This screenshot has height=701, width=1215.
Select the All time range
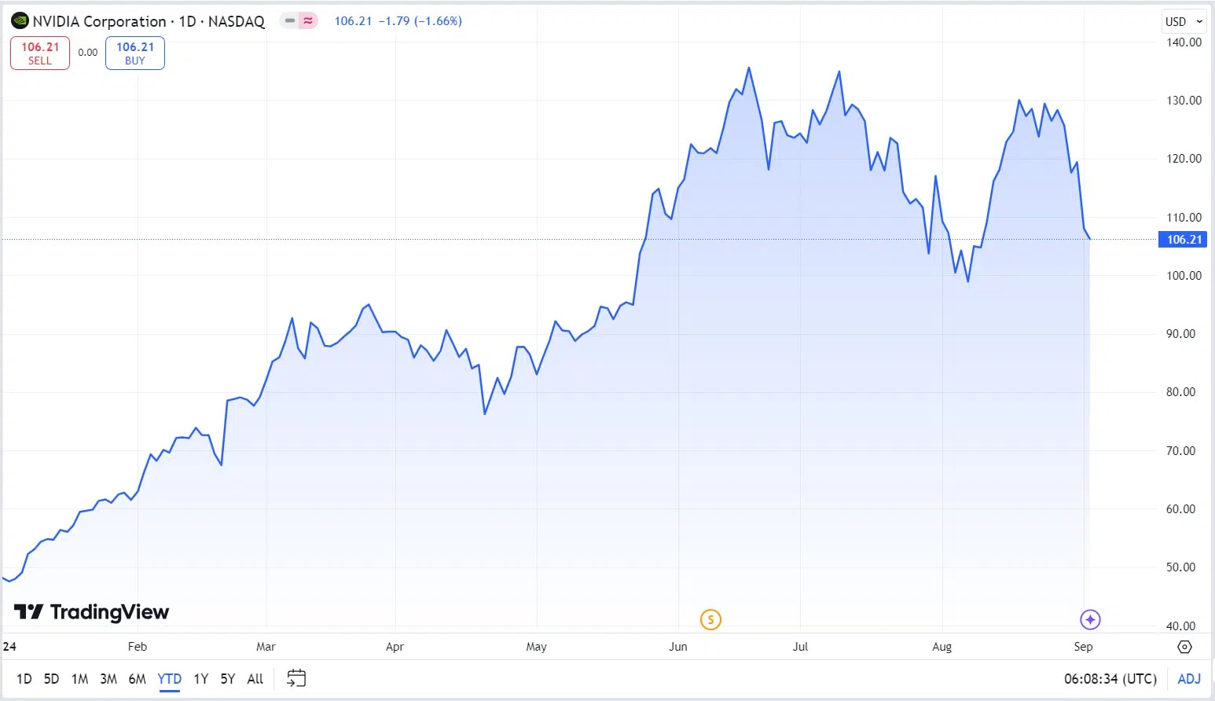point(255,678)
